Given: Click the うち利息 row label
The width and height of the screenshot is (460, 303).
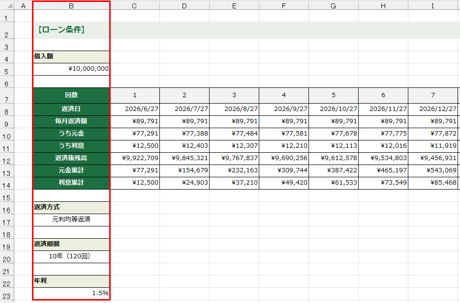Looking at the screenshot, I should point(71,146).
